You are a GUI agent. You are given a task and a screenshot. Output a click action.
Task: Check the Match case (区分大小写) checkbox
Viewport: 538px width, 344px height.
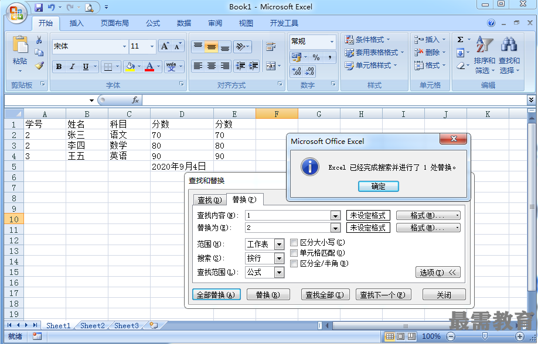click(294, 243)
